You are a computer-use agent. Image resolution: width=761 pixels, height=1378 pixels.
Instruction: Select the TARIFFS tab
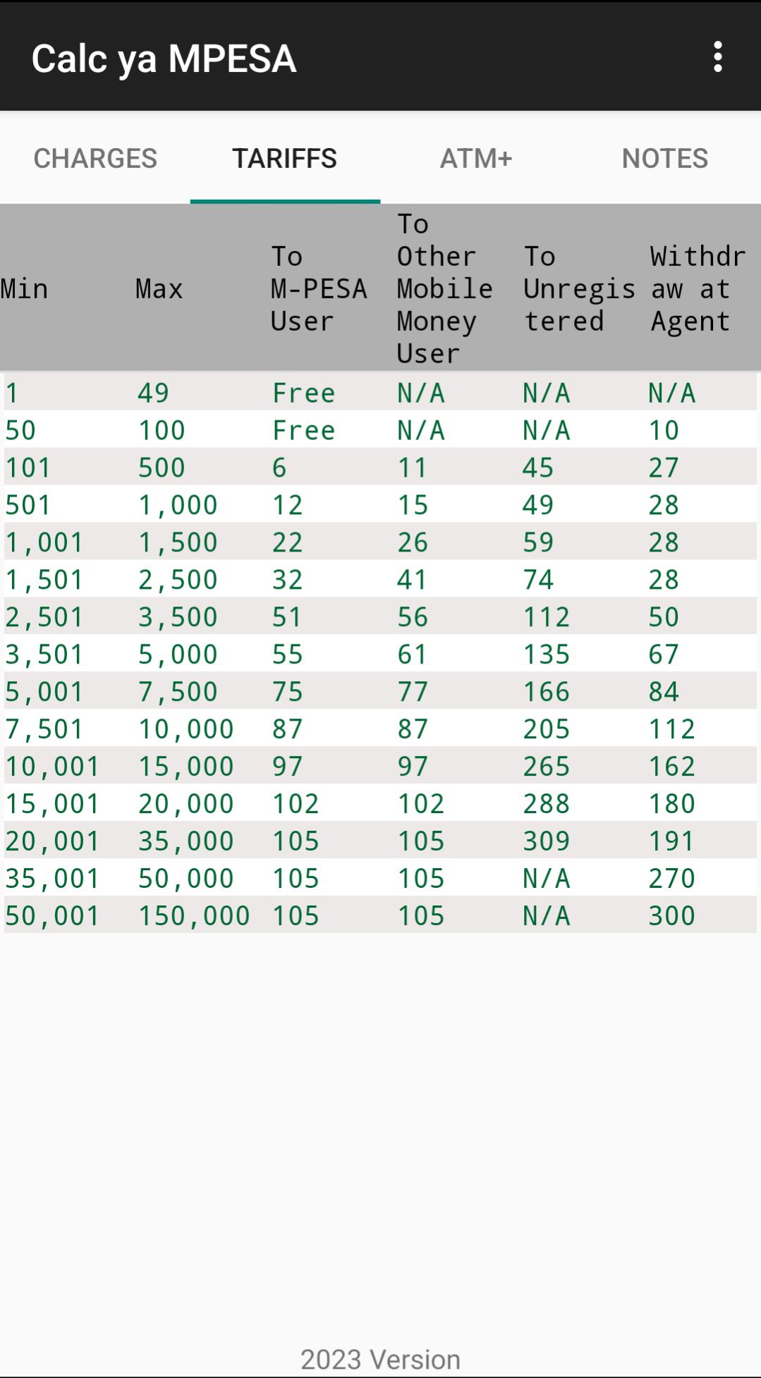pos(285,158)
